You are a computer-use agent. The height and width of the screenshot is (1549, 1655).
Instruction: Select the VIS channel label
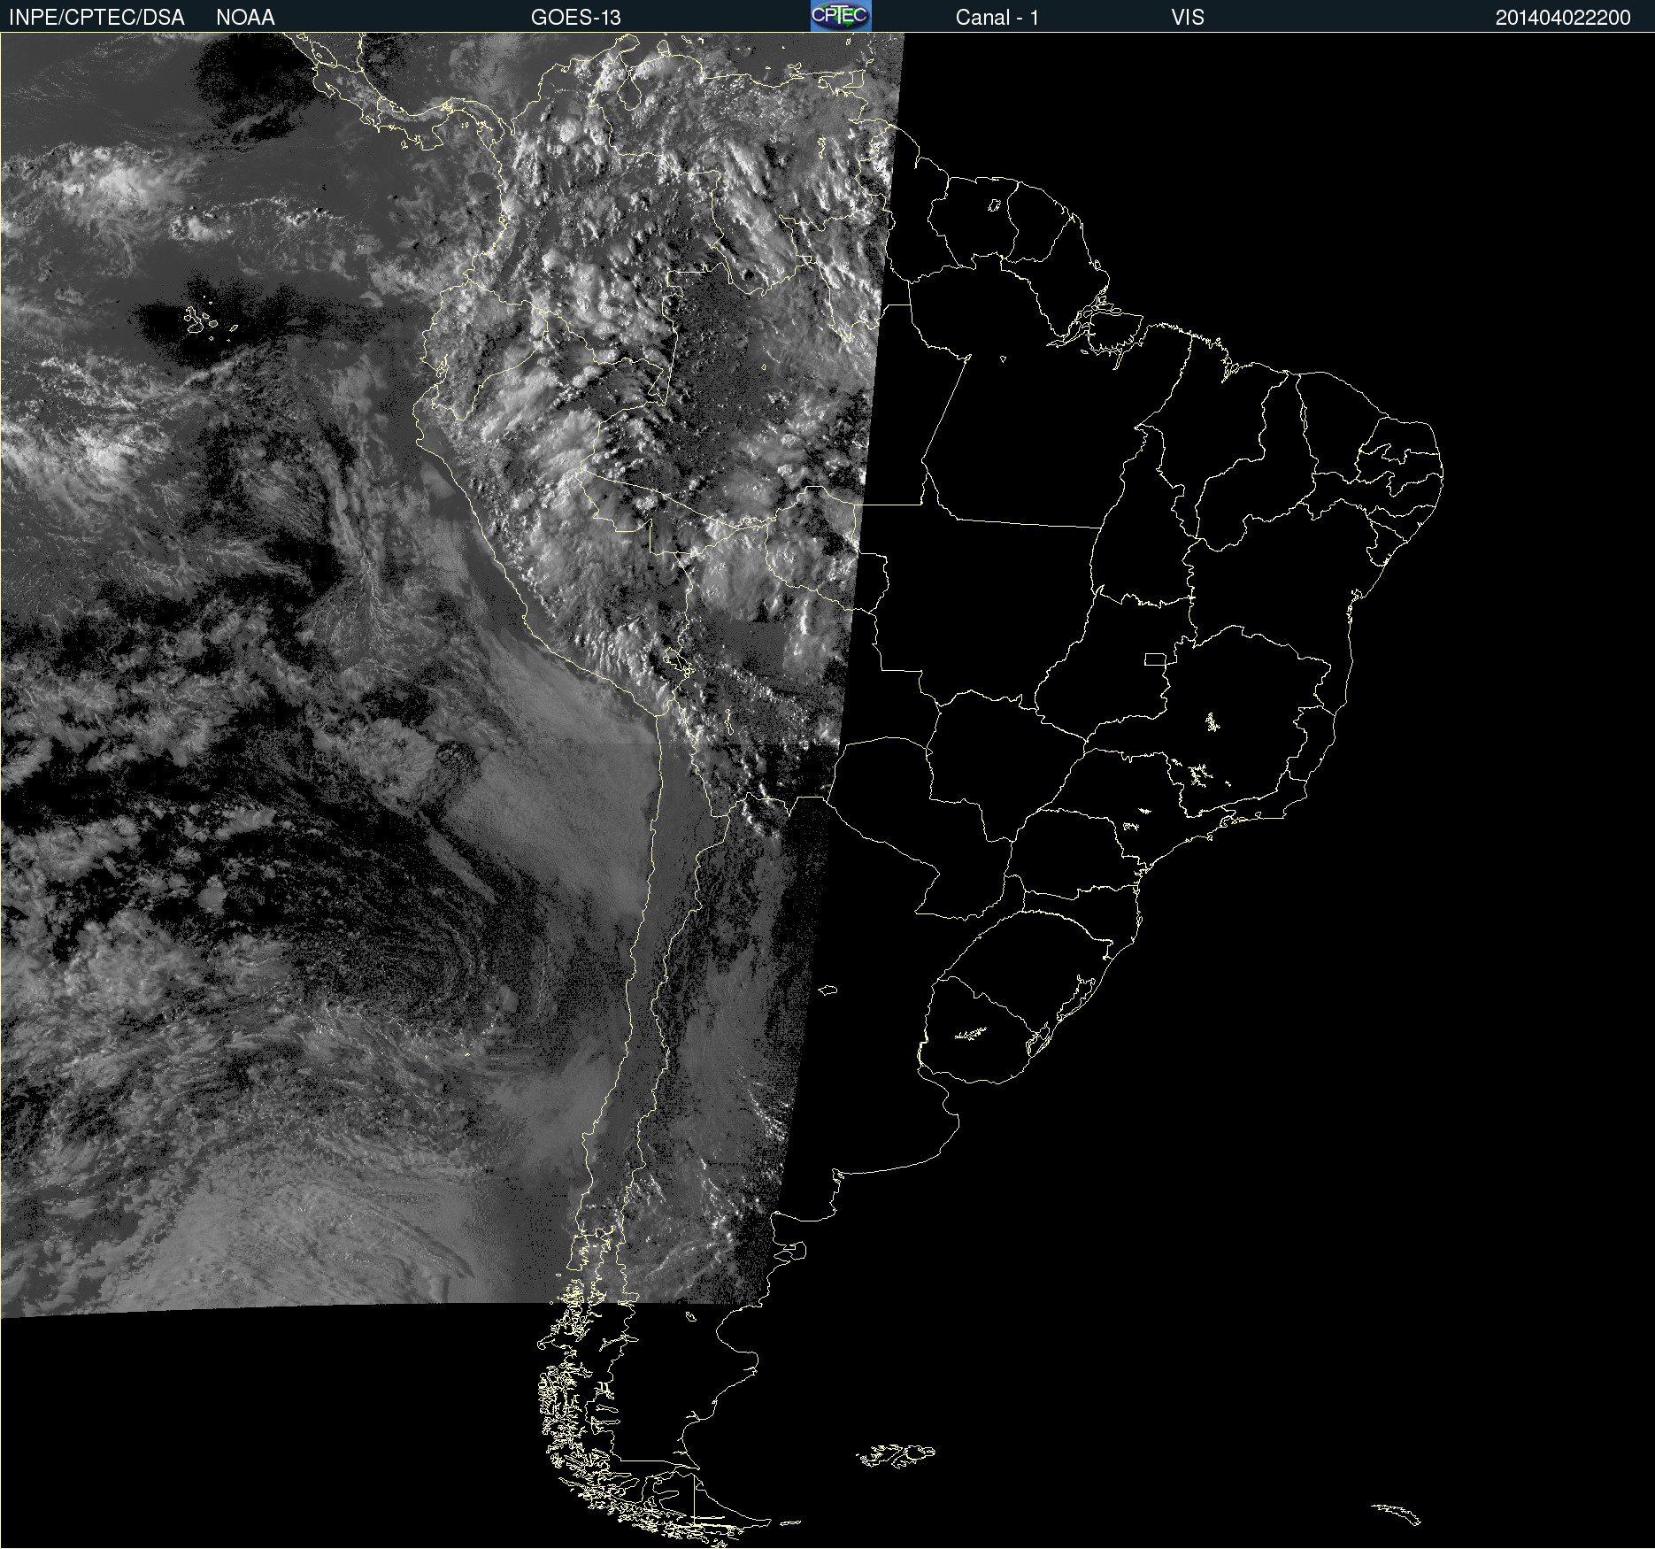pyautogui.click(x=1188, y=18)
